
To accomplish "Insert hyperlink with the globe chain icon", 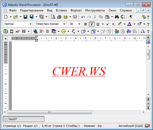I will [x=35, y=31].
